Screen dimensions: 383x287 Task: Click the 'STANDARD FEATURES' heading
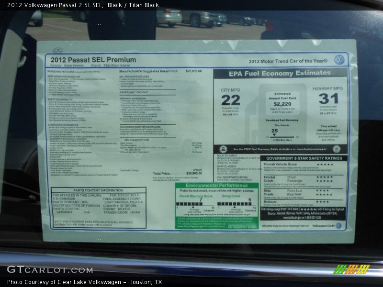coord(61,71)
